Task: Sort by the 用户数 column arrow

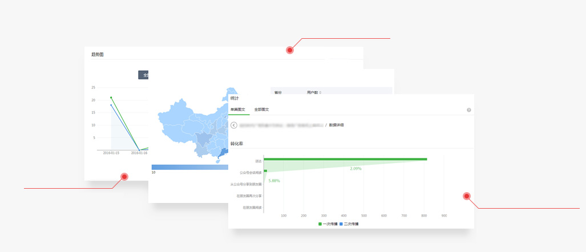Action: (x=320, y=92)
